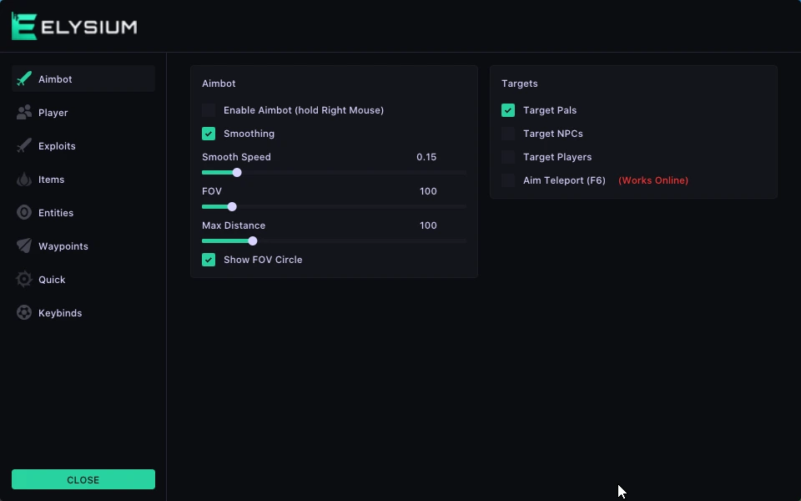Open the Aimbot tab label

coord(55,79)
